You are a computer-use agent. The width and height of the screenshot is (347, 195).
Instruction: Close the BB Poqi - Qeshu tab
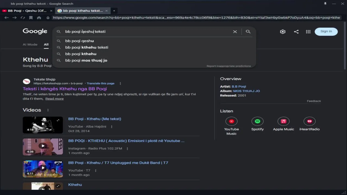[x=51, y=11]
